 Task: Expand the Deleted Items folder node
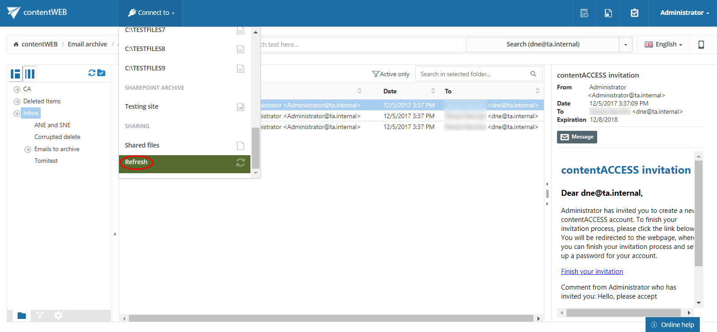(17, 101)
